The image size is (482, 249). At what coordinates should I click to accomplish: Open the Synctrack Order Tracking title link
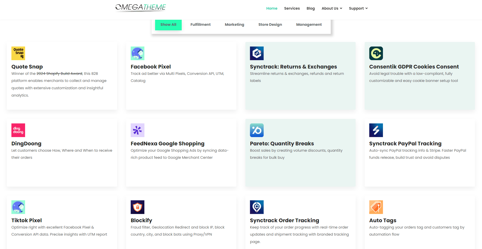(x=284, y=220)
